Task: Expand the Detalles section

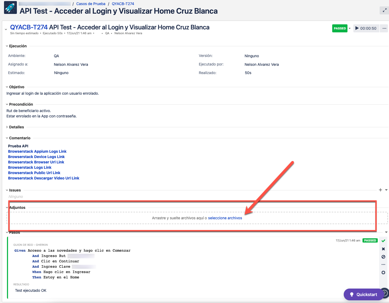Action: (7, 127)
